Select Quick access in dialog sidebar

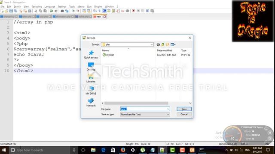click(91, 54)
